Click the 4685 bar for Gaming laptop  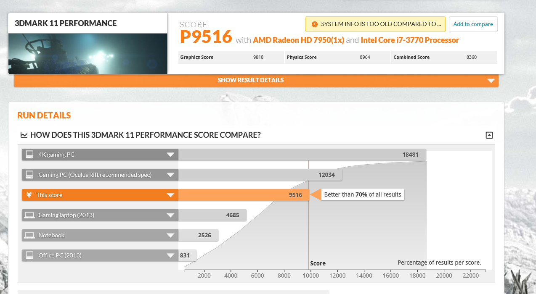pos(212,215)
